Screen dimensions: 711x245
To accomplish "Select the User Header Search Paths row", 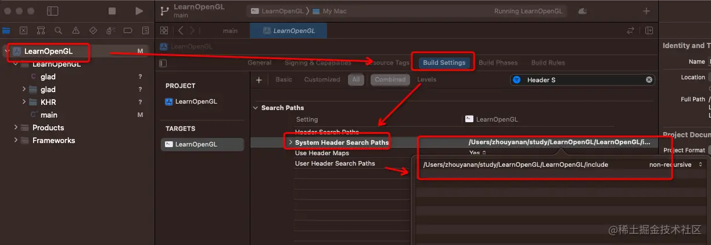I will (335, 163).
